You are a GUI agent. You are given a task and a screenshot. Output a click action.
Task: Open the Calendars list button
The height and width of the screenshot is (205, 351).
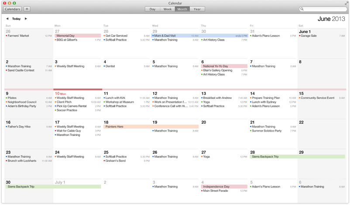(x=12, y=9)
